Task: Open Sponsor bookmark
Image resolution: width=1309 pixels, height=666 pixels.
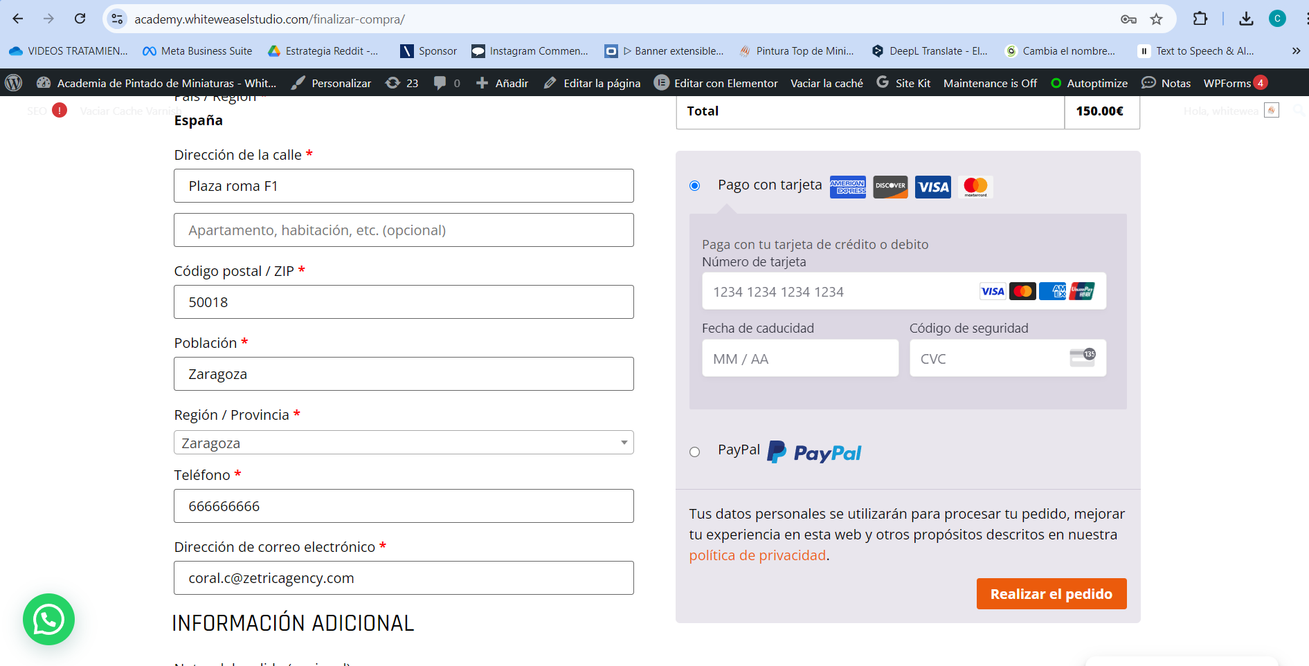Action: pyautogui.click(x=428, y=50)
